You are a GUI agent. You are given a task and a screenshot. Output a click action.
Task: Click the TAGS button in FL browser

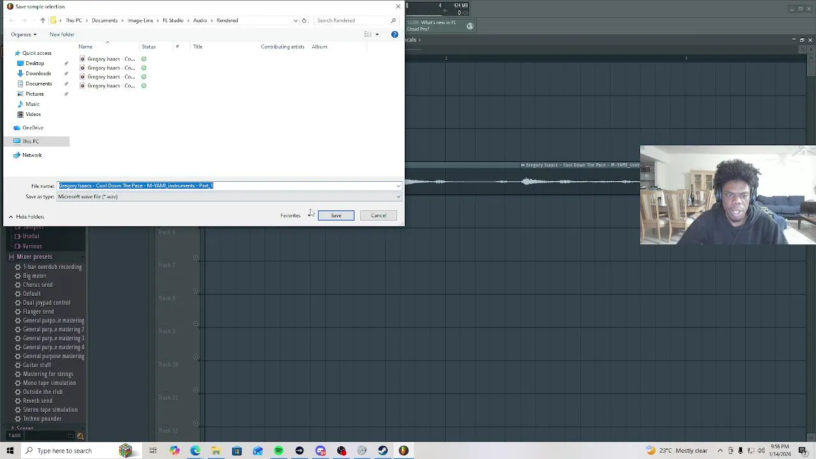(x=14, y=436)
